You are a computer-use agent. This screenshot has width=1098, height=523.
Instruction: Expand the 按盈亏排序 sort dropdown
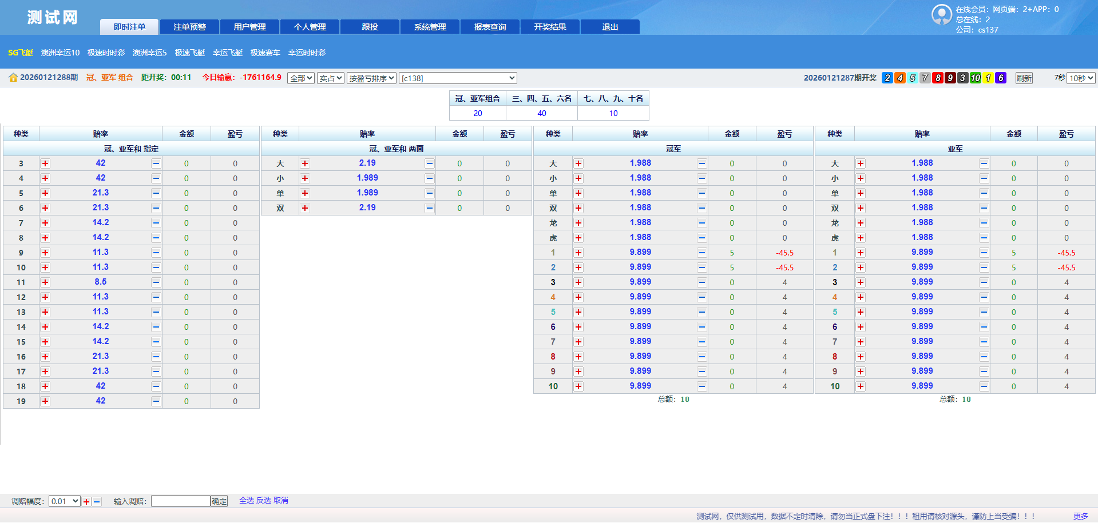tap(372, 78)
